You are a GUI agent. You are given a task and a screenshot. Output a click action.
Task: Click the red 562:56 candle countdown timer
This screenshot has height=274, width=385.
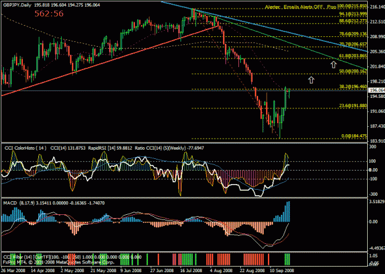pyautogui.click(x=49, y=14)
